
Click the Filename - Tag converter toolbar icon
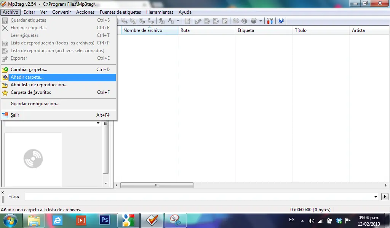[x=125, y=21]
